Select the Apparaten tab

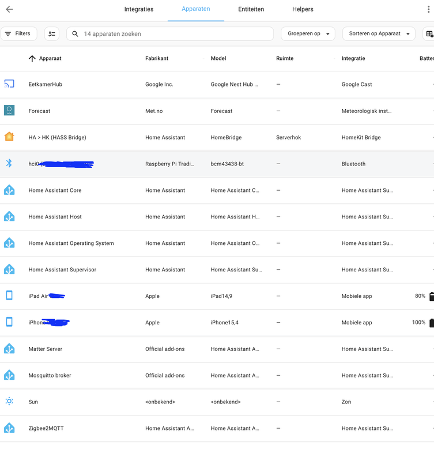coord(196,9)
